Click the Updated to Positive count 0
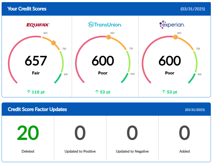The image size is (213, 164). [80, 133]
